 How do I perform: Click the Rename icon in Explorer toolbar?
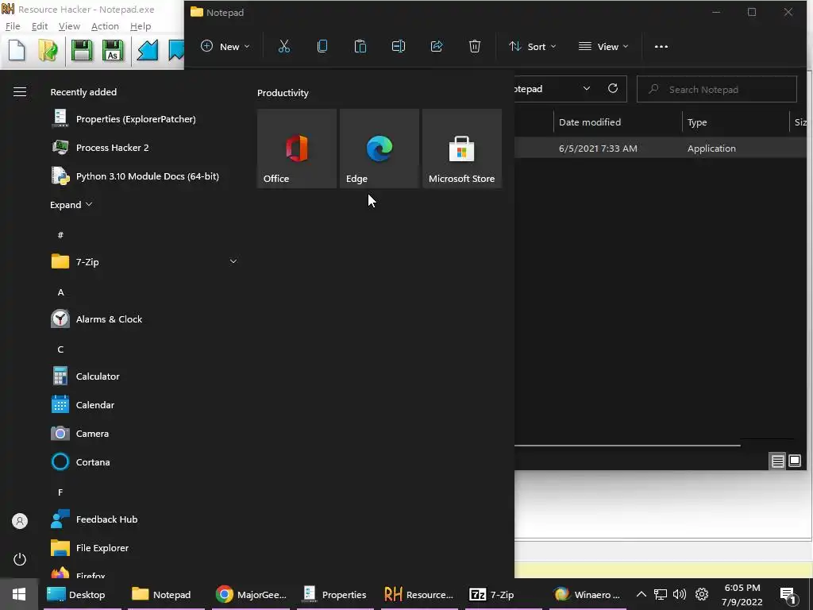(399, 46)
